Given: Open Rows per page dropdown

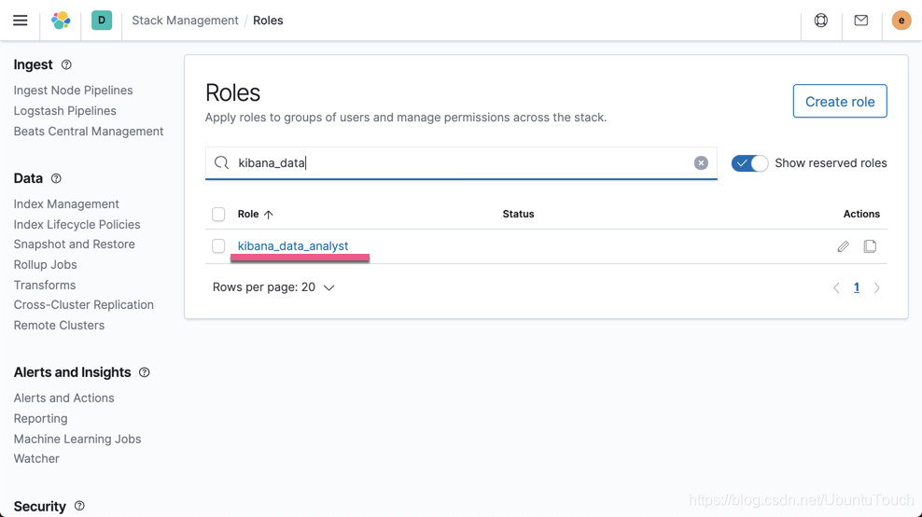Looking at the screenshot, I should point(273,287).
